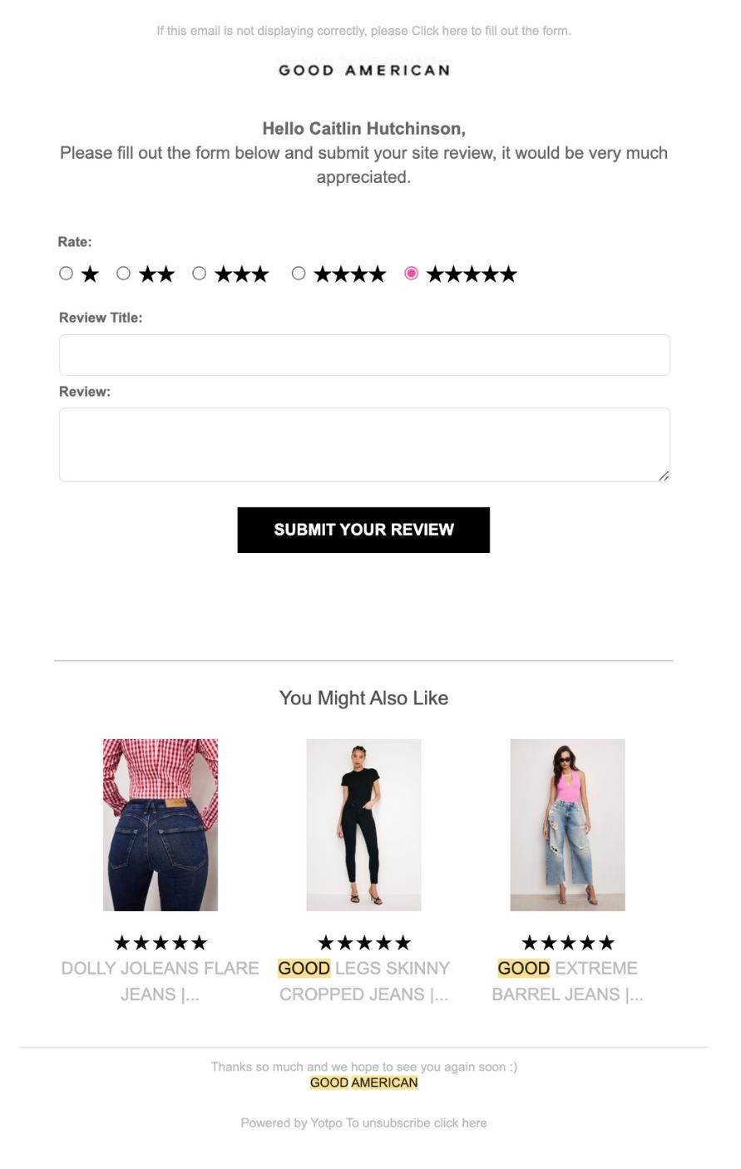Click the Dolly Joleans Flare Jeans title link

pyautogui.click(x=161, y=981)
